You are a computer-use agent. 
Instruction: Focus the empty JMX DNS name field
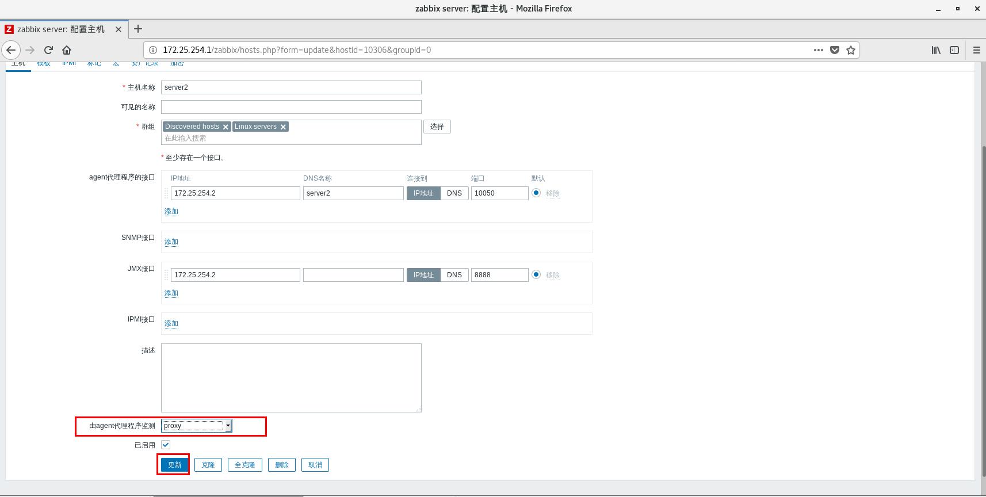pyautogui.click(x=353, y=275)
